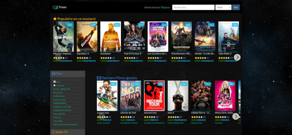
Task: Click the Kandahar title link
Action: 106,54
